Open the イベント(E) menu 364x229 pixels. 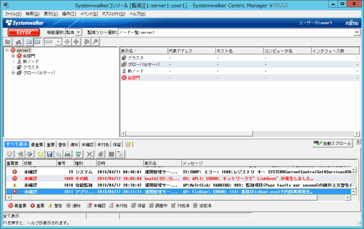[89, 14]
